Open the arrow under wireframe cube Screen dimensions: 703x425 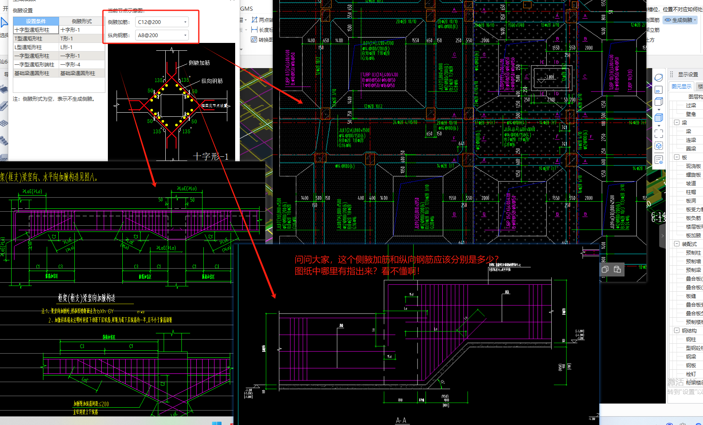(x=659, y=110)
